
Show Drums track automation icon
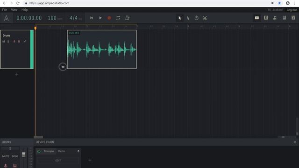pyautogui.click(x=25, y=42)
